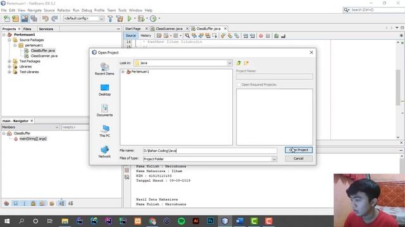This screenshot has height=227, width=405.
Task: Click the Redo toolbar icon
Action: tap(54, 18)
